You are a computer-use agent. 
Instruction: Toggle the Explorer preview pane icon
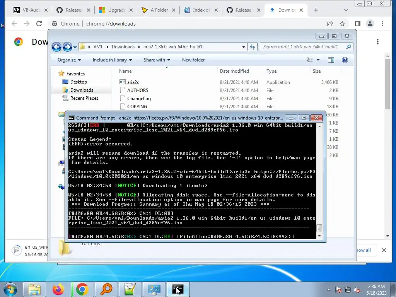click(x=331, y=60)
